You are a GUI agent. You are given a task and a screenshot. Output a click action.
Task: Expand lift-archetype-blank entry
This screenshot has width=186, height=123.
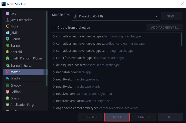[x=54, y=87]
